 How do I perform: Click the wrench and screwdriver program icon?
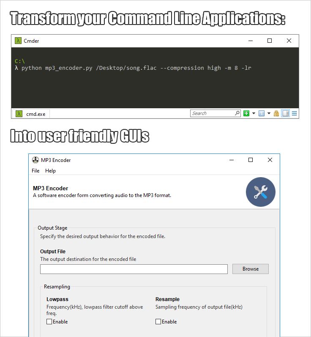coord(261,192)
